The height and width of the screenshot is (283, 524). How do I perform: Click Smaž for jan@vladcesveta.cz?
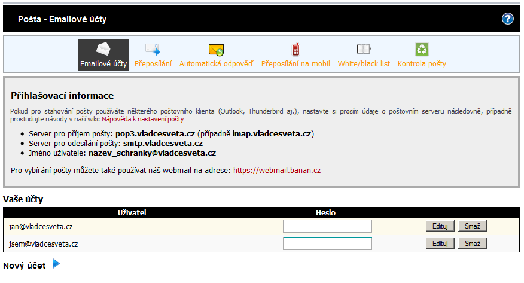[473, 226]
